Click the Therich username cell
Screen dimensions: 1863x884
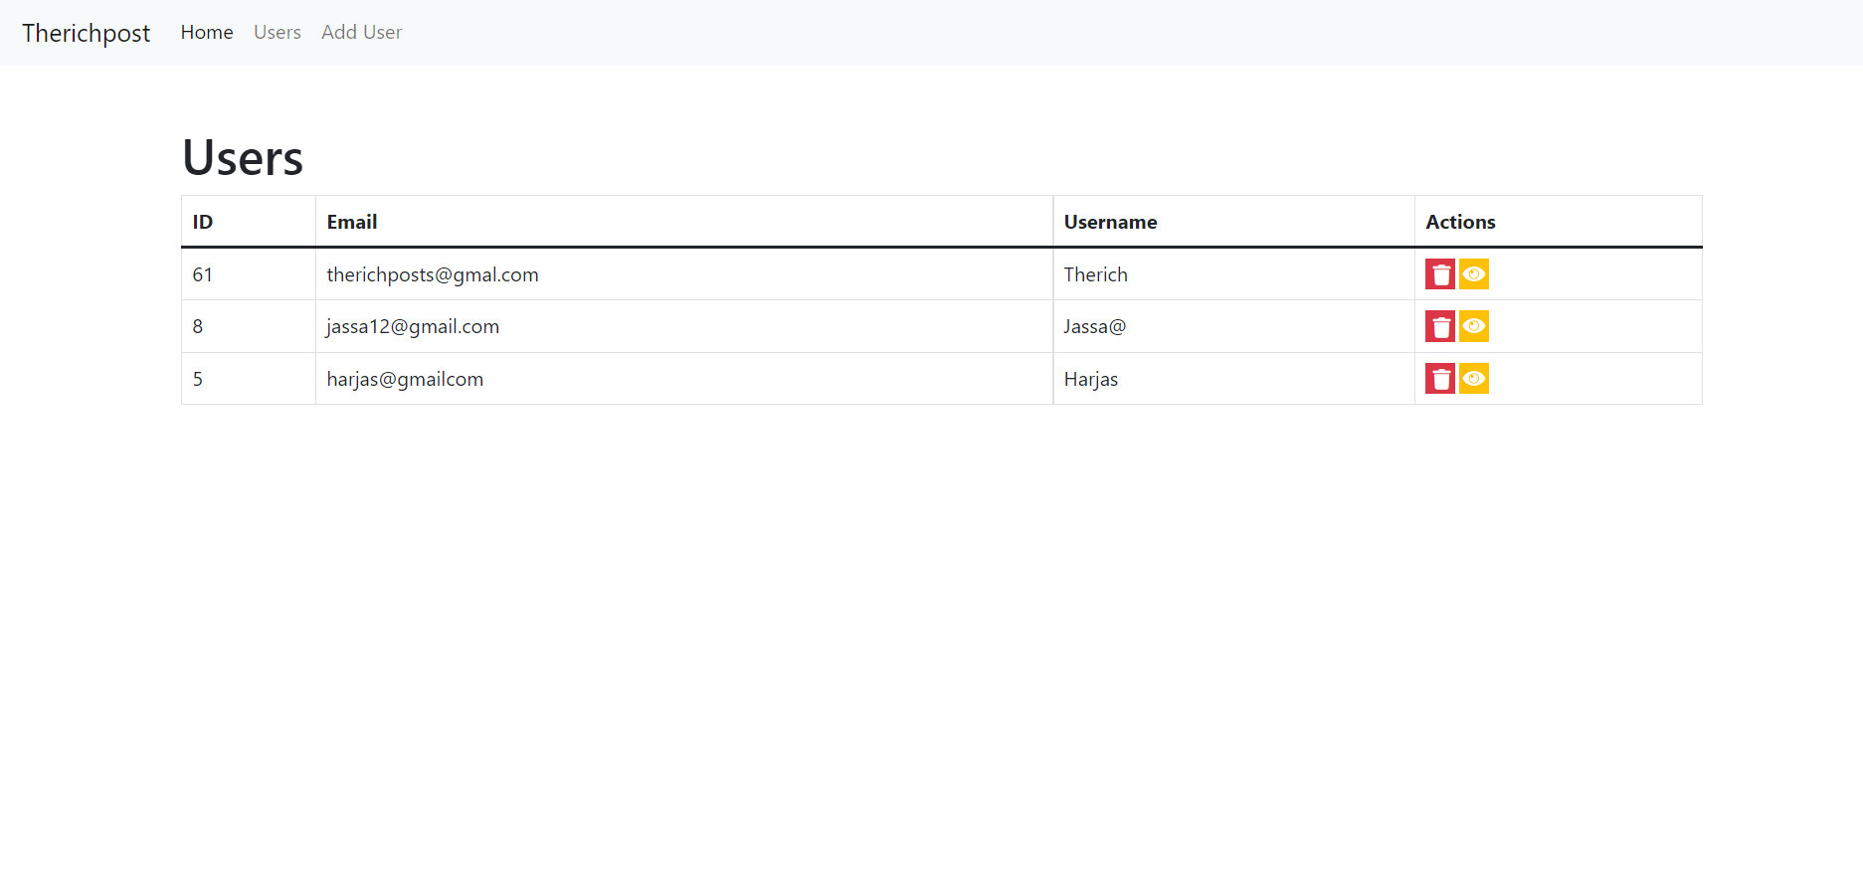coord(1095,274)
